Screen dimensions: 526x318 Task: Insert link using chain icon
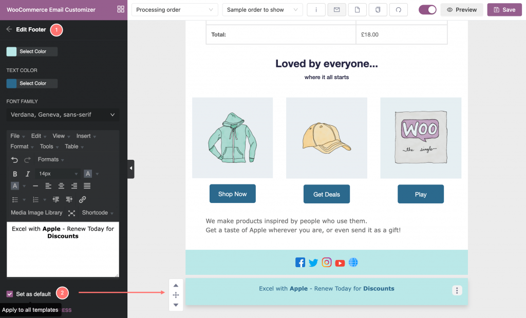click(83, 200)
